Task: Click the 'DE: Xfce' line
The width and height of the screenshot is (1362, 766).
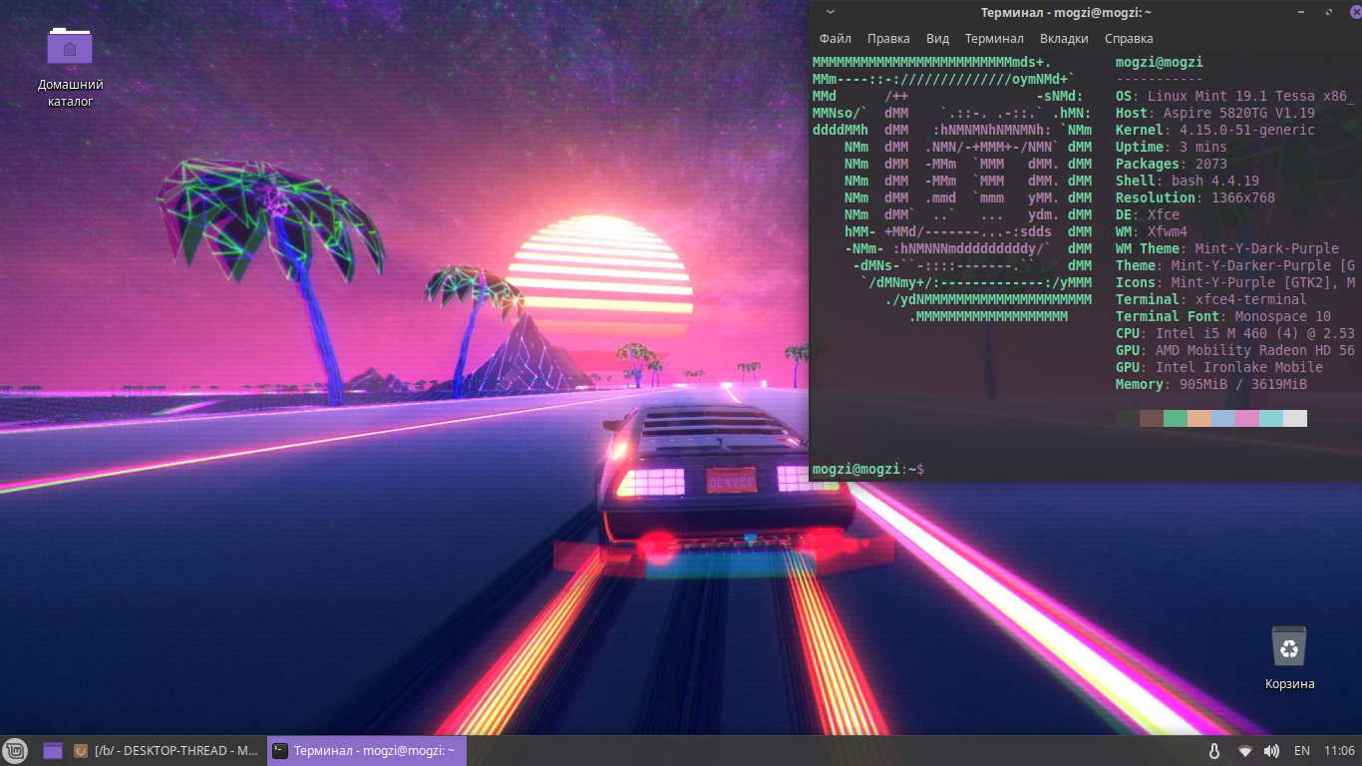Action: click(1148, 215)
